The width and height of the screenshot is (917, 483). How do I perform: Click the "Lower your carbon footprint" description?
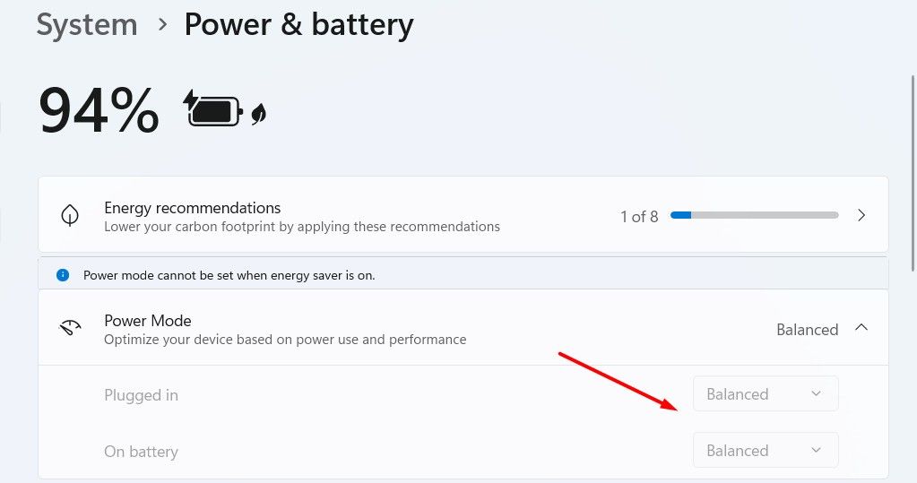[302, 227]
